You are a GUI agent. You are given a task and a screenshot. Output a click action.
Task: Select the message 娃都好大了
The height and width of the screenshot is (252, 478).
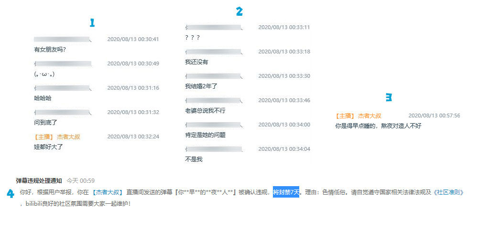point(48,147)
